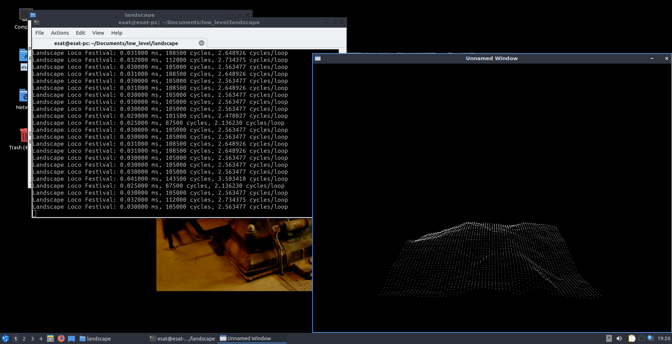Click the network status tray icon

coord(642,338)
